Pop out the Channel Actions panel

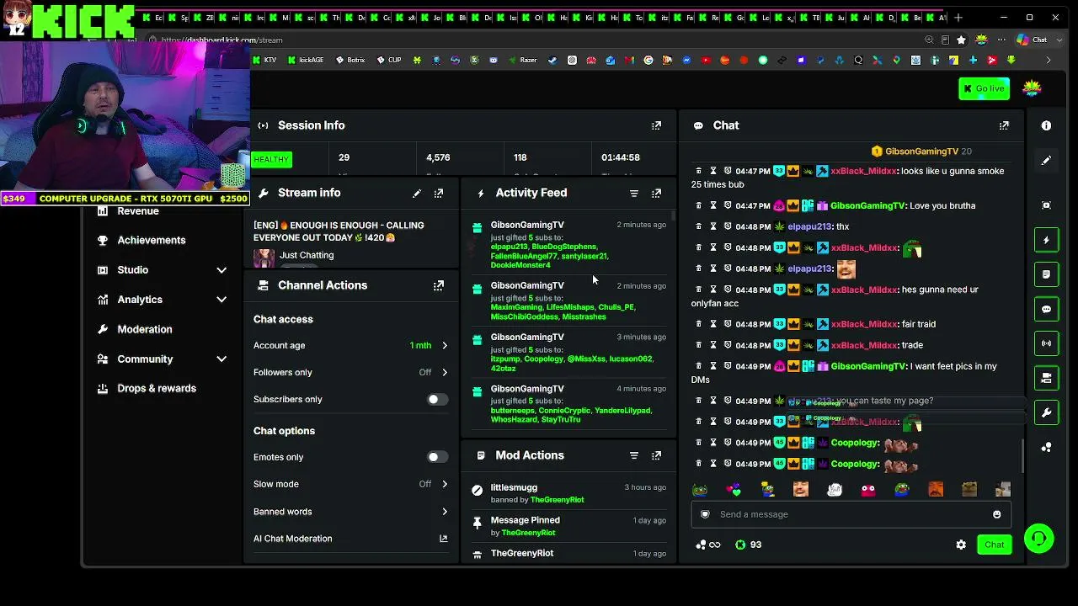click(439, 286)
